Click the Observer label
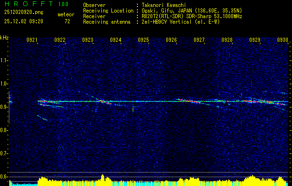Viewport: 292px width, 186px height. pyautogui.click(x=94, y=5)
